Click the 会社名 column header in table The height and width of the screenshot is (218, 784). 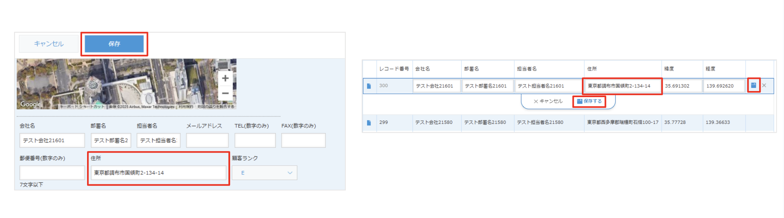[423, 69]
